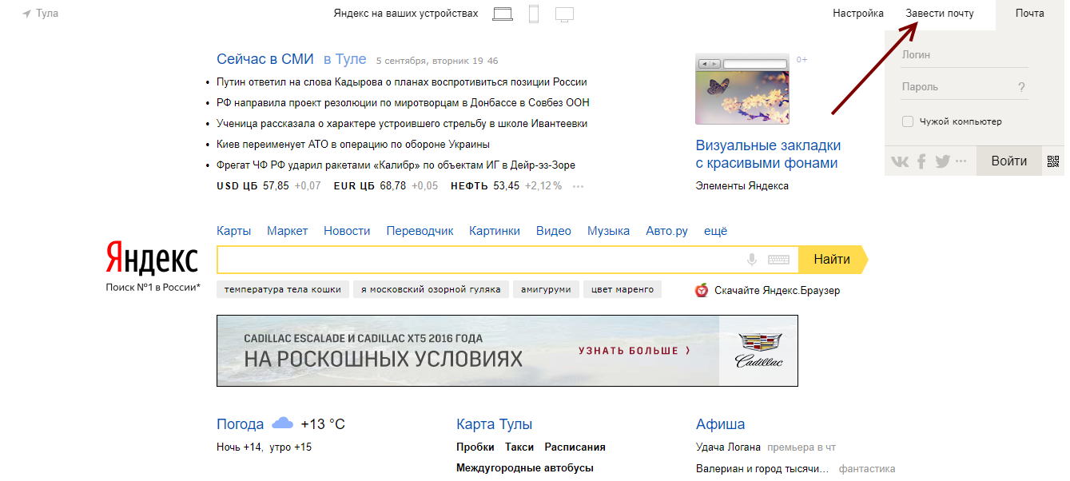Screen dimensions: 1070x481
Task: Click the password help question mark
Action: 1021,87
